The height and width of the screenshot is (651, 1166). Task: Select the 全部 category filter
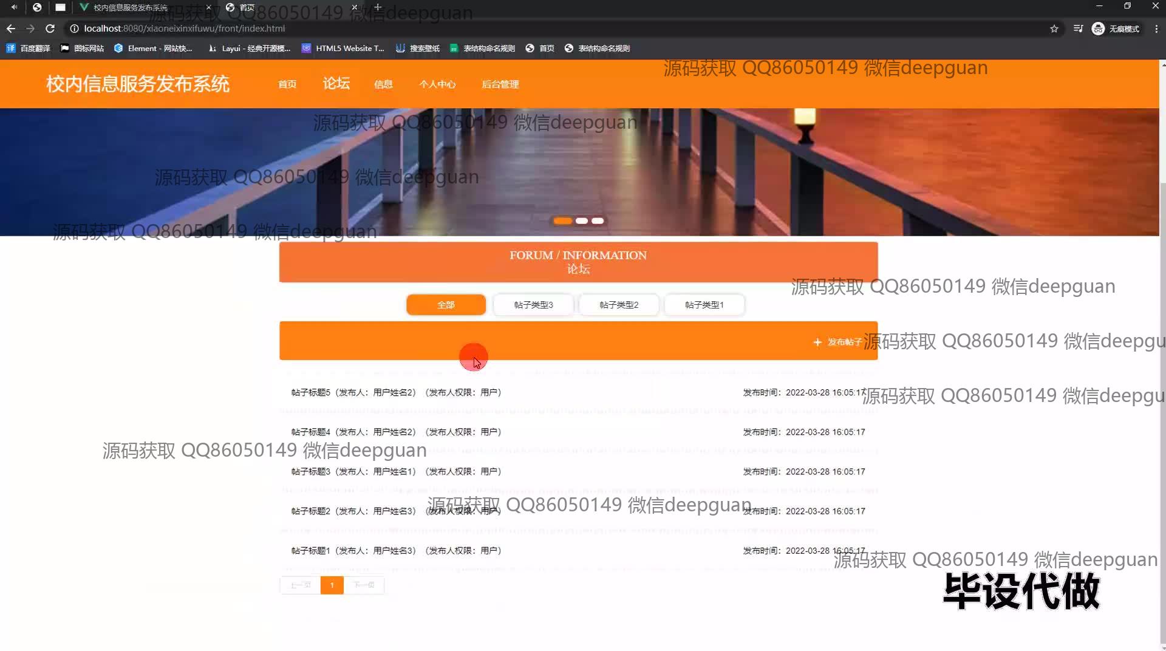(446, 305)
